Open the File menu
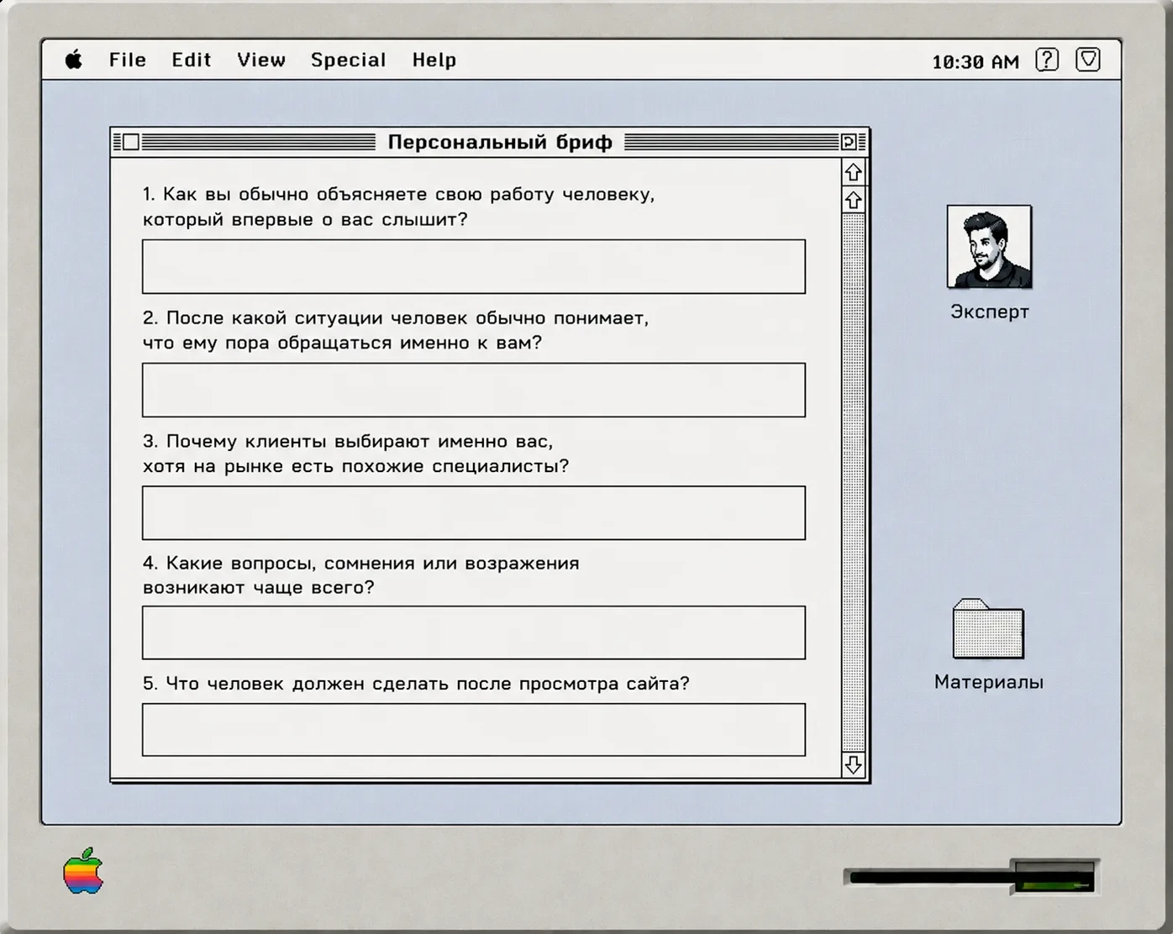Viewport: 1173px width, 934px height. 128,60
